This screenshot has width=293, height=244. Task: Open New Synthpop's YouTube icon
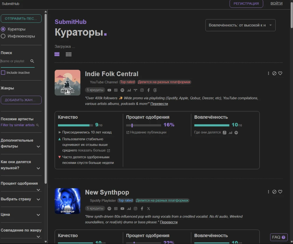point(122,208)
